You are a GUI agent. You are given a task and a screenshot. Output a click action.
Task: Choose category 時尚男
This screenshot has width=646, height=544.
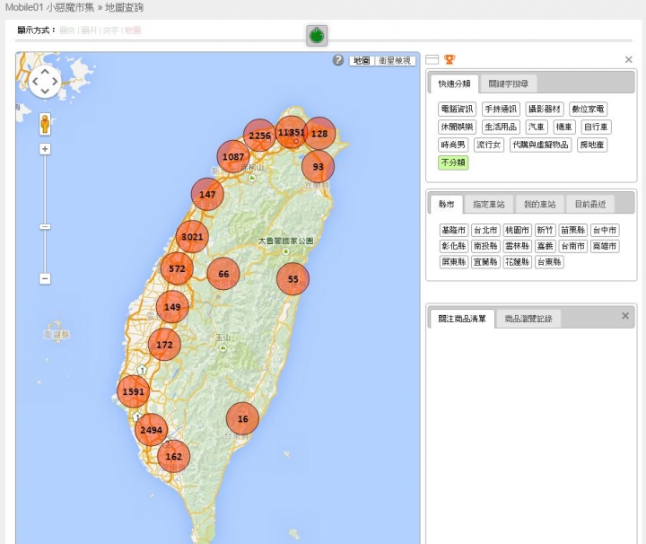tap(453, 145)
